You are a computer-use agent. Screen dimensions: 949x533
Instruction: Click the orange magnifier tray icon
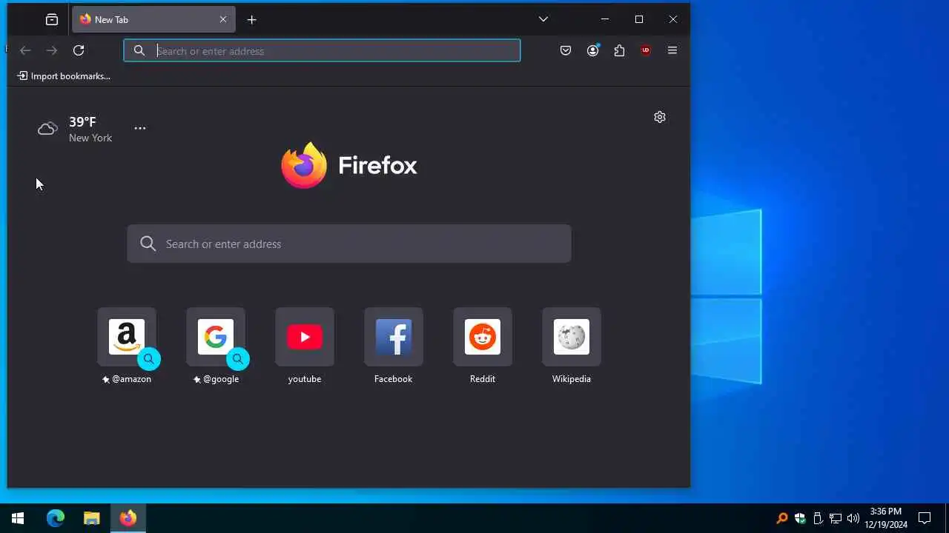782,518
